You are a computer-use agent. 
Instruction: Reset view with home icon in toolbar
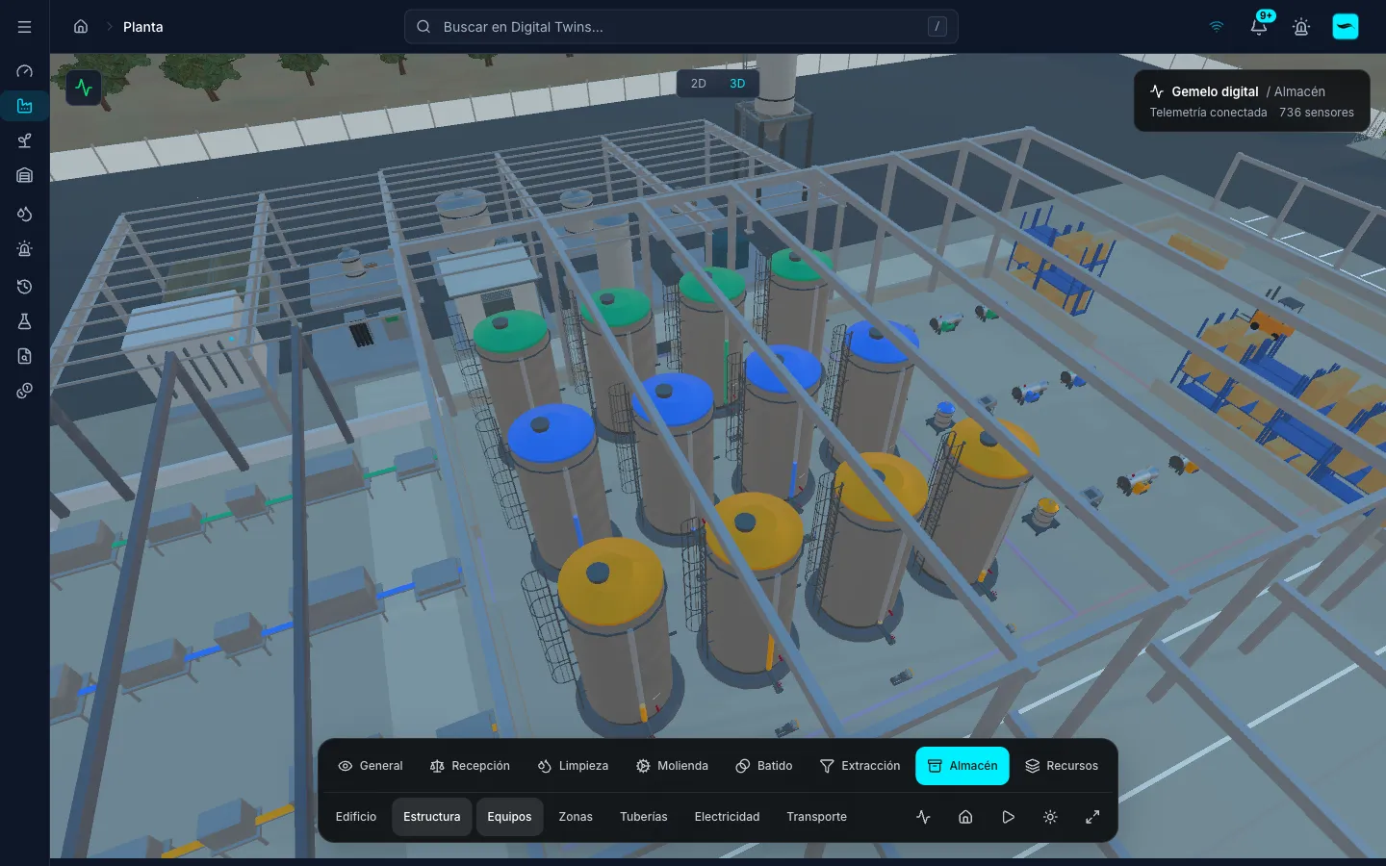965,817
